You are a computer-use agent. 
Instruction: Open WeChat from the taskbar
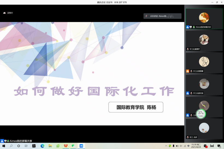73,146
